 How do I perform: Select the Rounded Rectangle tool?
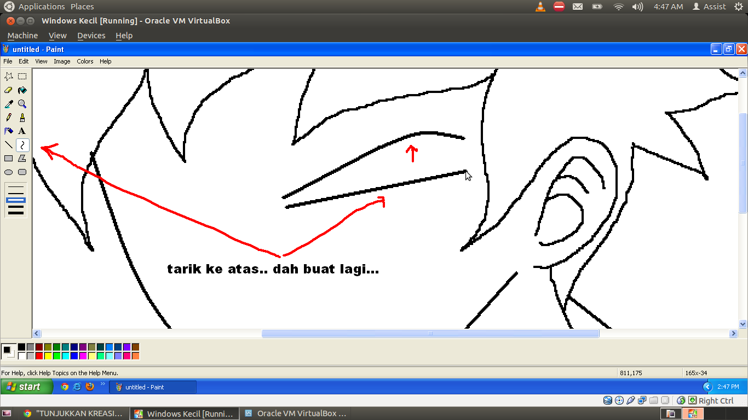click(22, 172)
